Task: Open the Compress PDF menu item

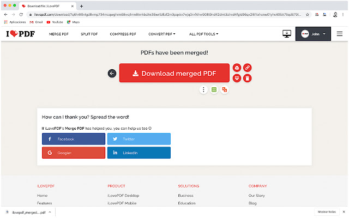Action: coord(123,34)
